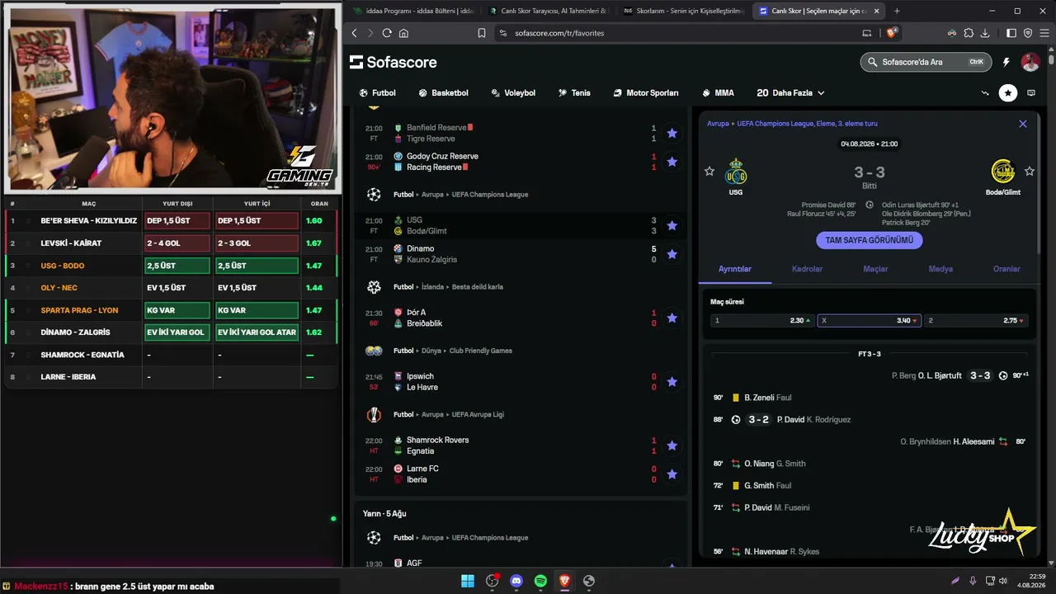The height and width of the screenshot is (594, 1056).
Task: Switch to the iddaa Programı browser tab
Action: pos(412,11)
